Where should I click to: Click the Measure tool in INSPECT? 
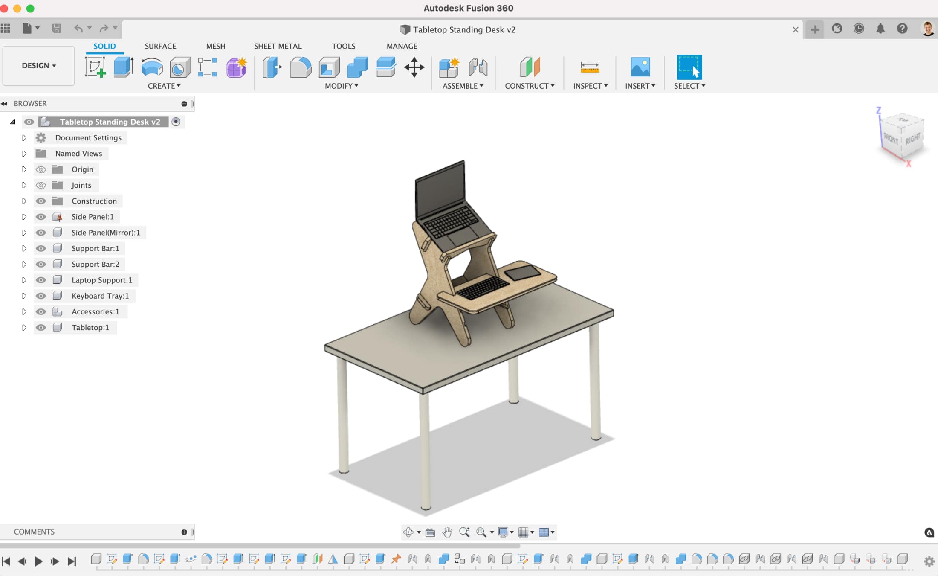pyautogui.click(x=590, y=67)
